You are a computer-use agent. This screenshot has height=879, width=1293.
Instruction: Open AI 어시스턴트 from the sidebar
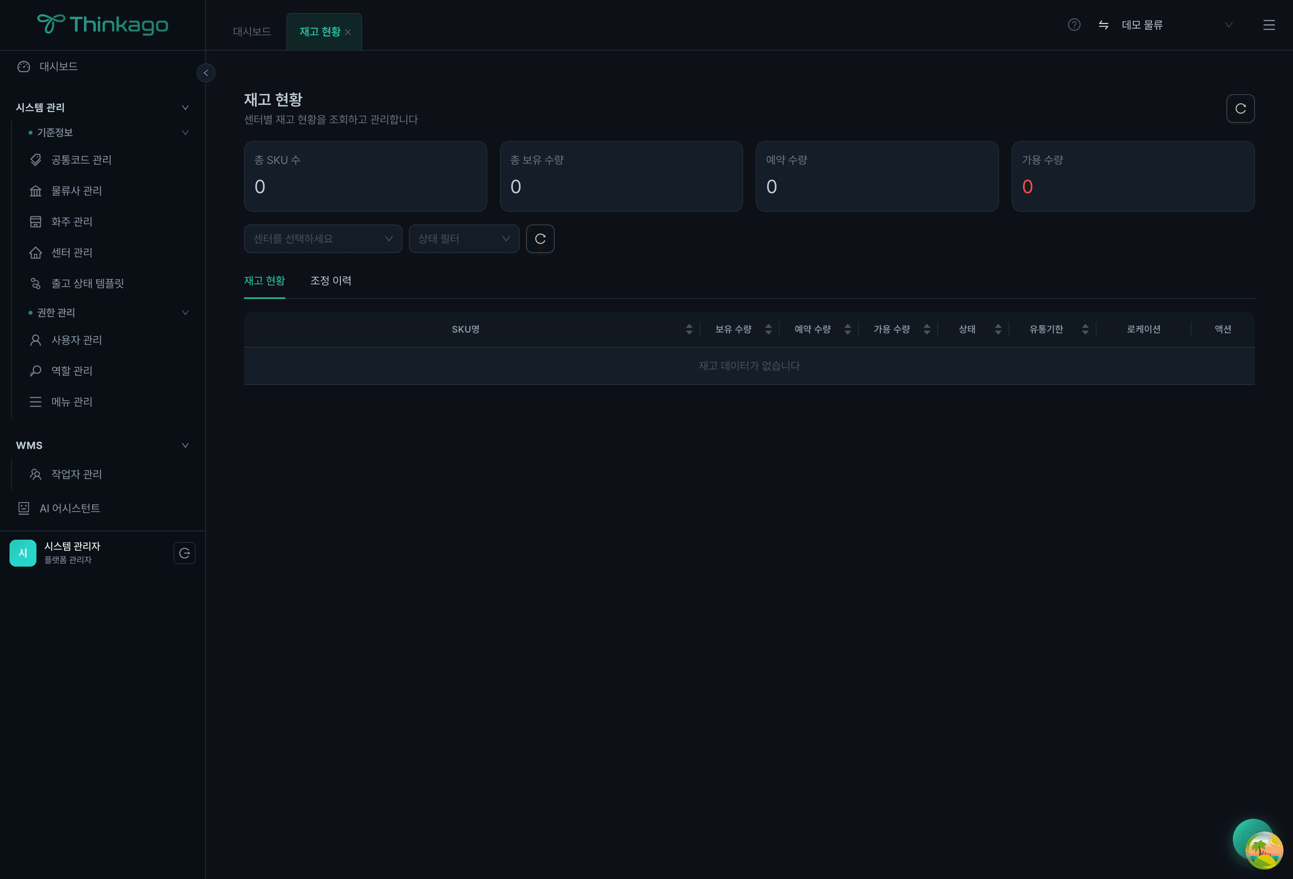(x=70, y=508)
